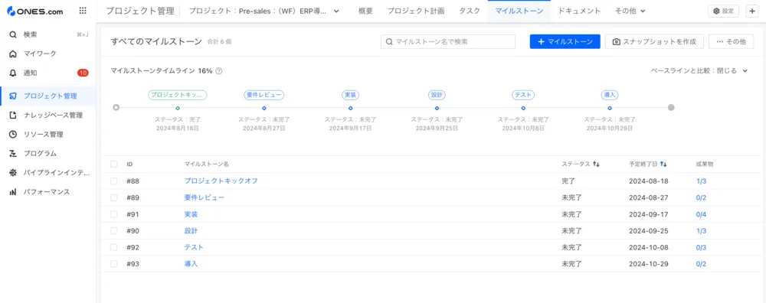The height and width of the screenshot is (303, 766).
Task: Sort by ステータス column sort arrows
Action: coord(596,165)
